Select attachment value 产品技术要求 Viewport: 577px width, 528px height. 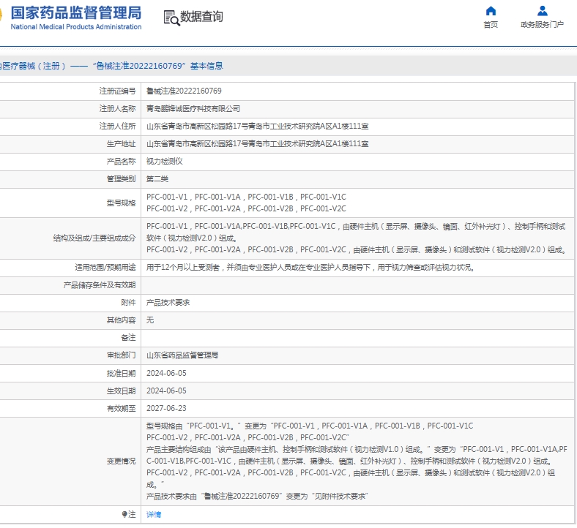point(168,303)
